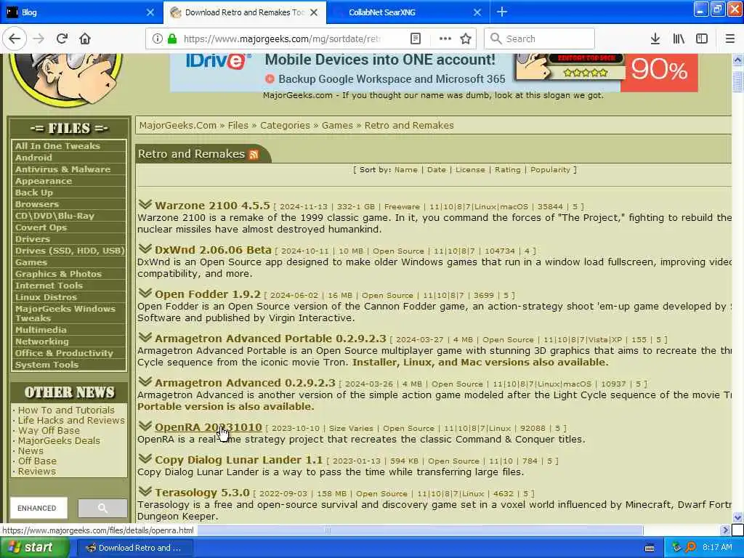Click the sidebar search magnifier button

click(x=102, y=508)
